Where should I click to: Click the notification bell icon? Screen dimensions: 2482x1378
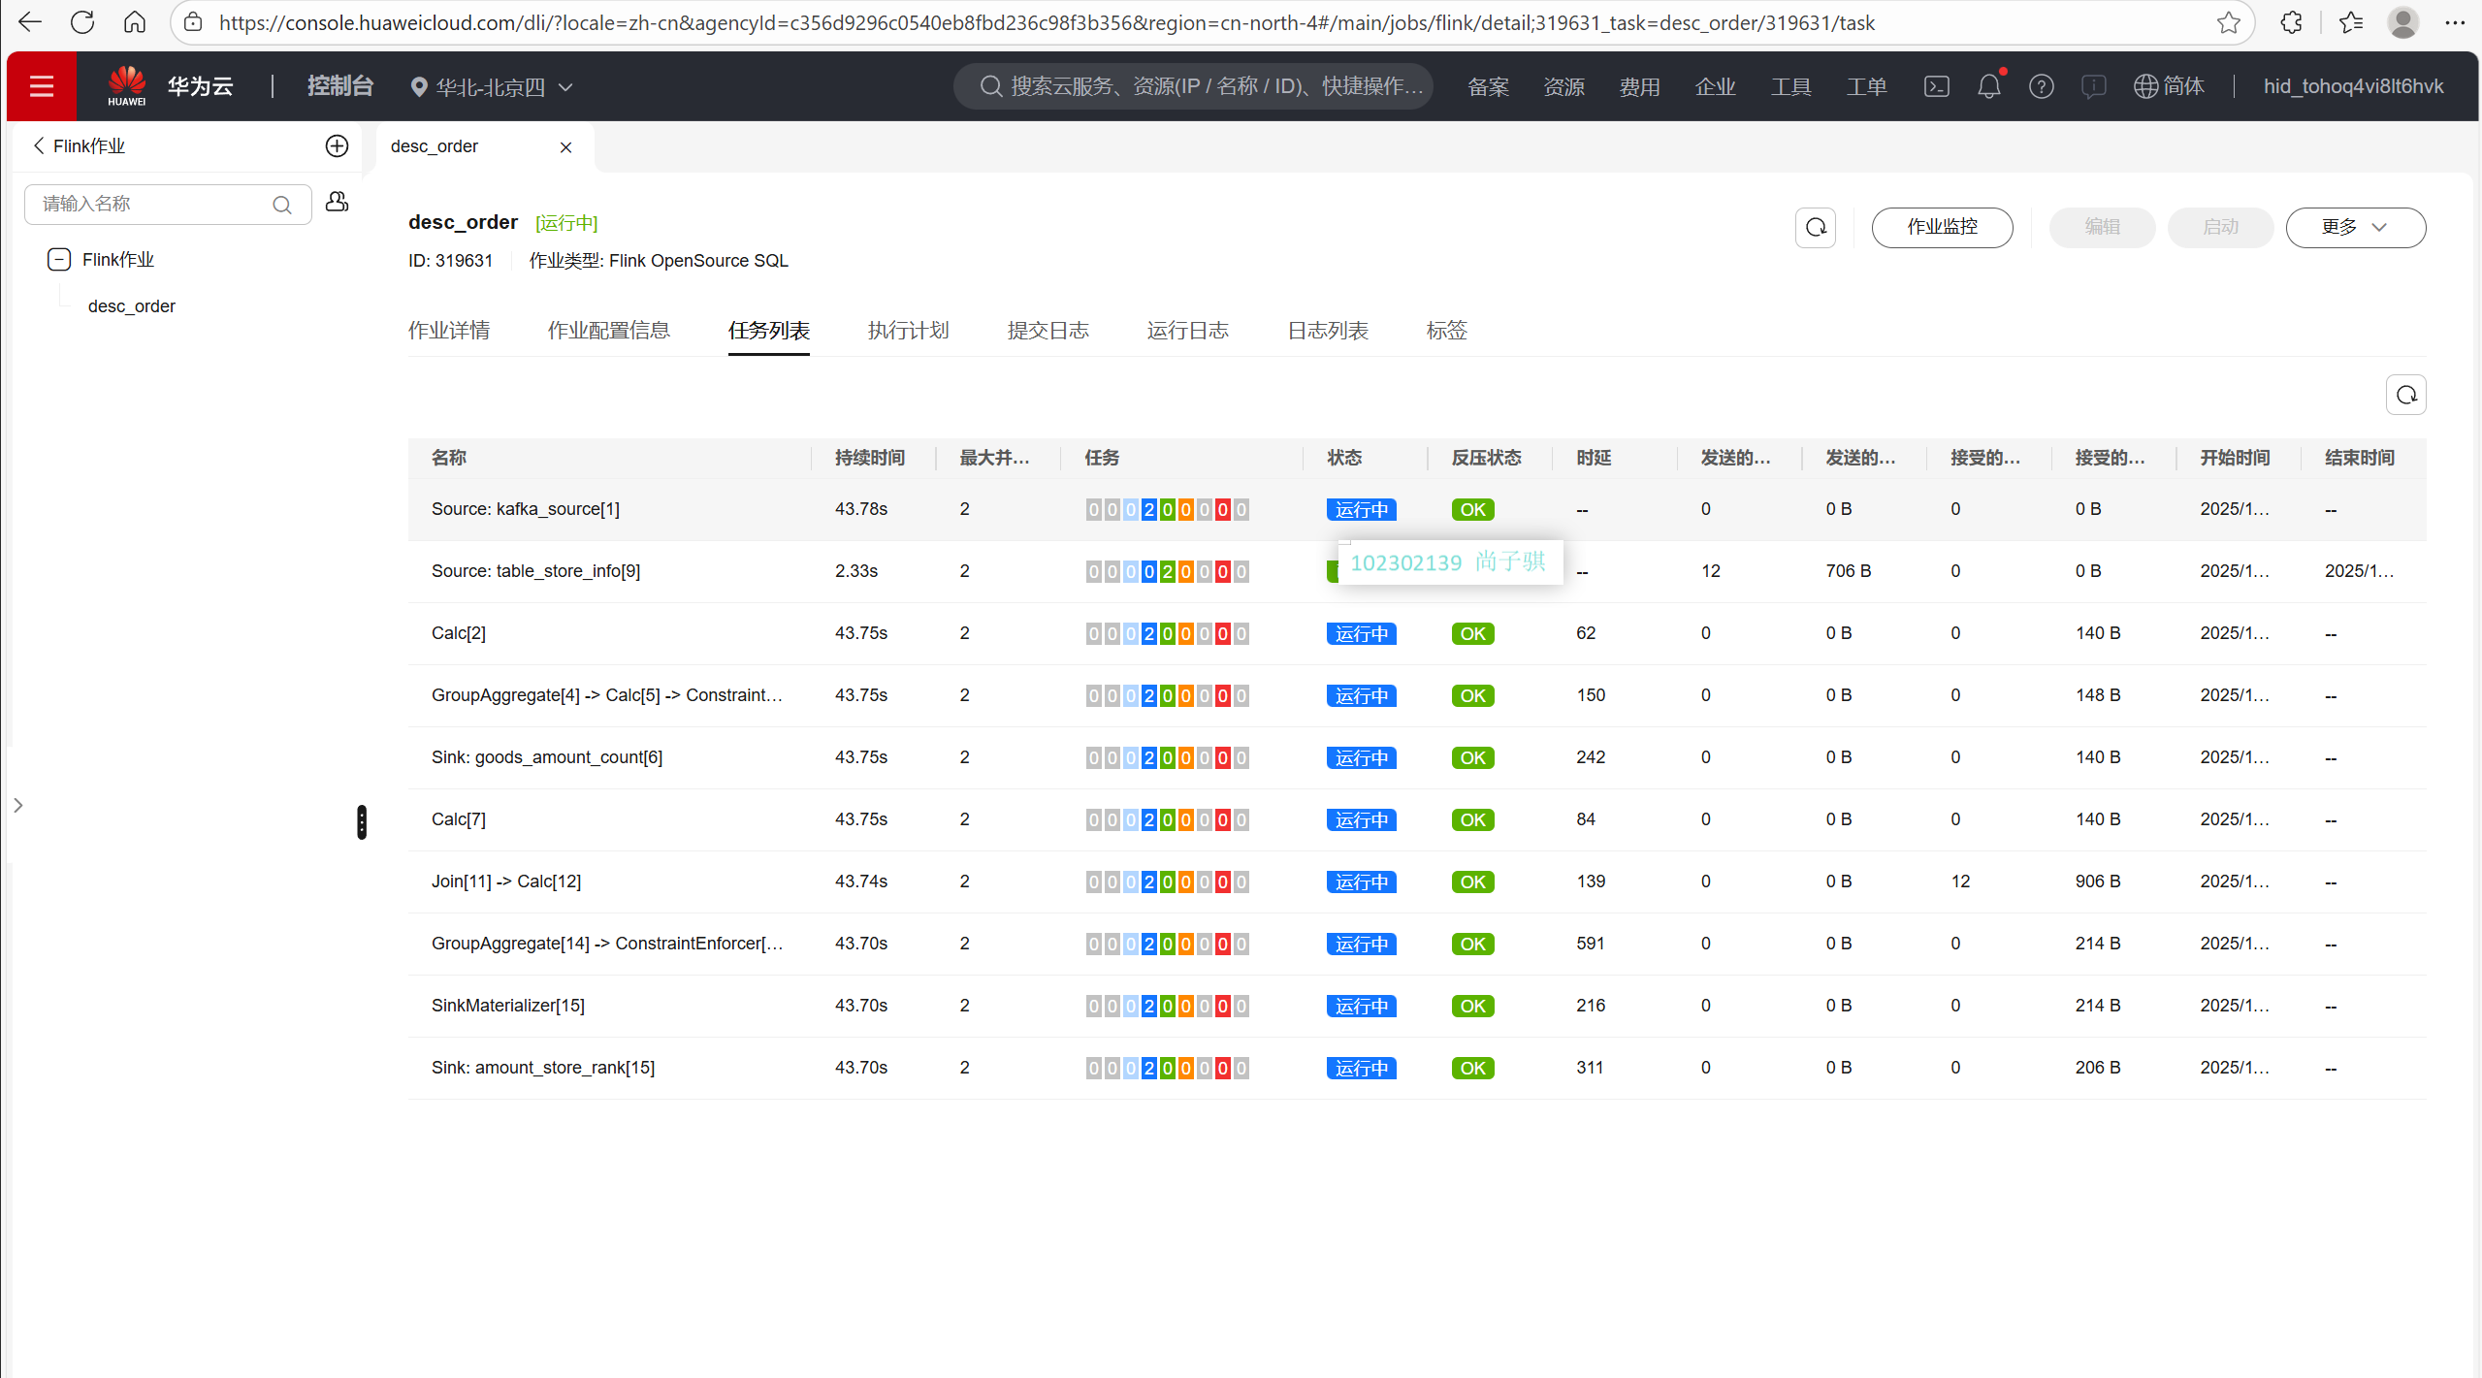[1988, 86]
